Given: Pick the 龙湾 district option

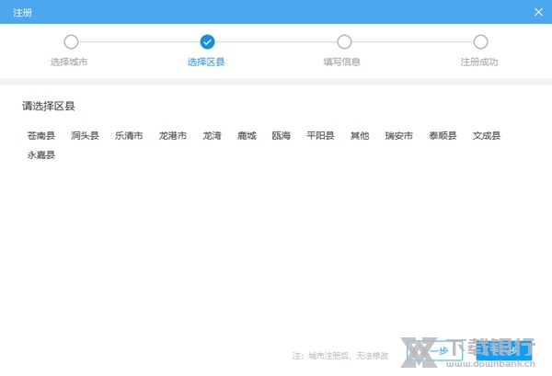Looking at the screenshot, I should (x=213, y=136).
